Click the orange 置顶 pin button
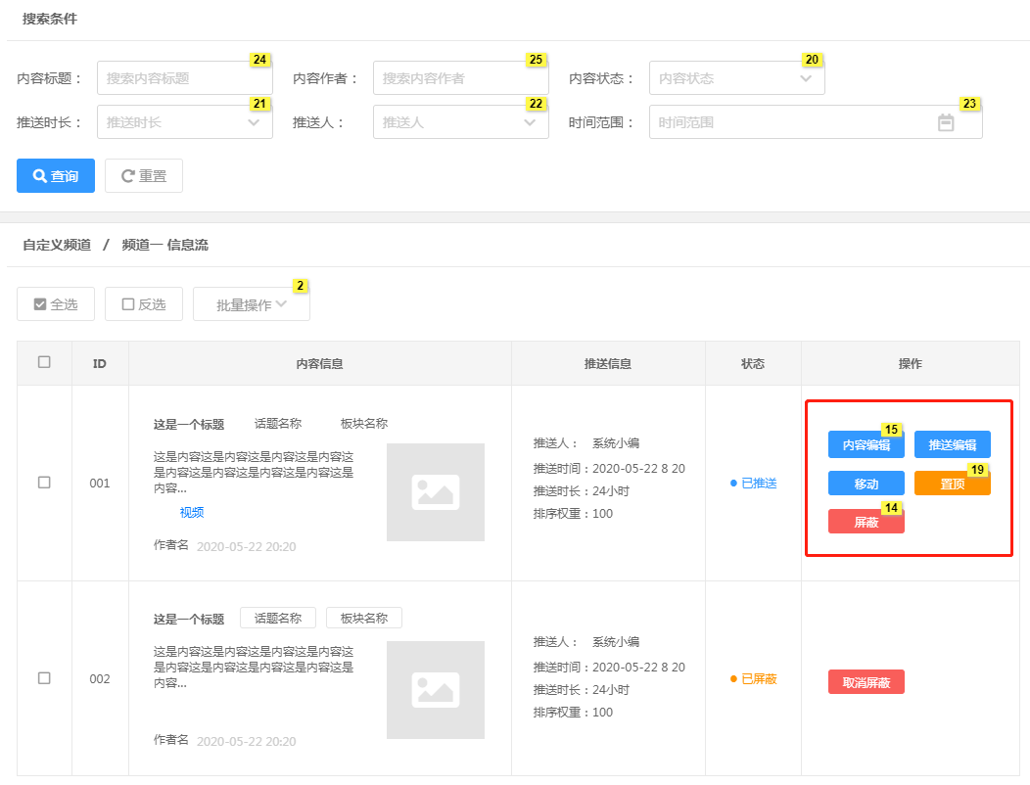The image size is (1030, 785). pyautogui.click(x=952, y=484)
